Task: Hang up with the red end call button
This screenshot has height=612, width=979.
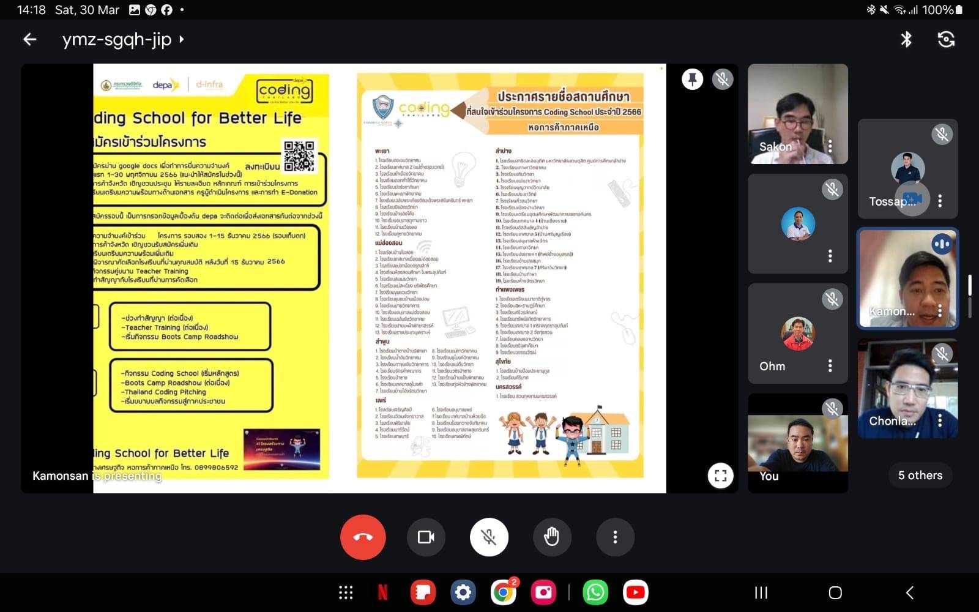Action: click(363, 537)
